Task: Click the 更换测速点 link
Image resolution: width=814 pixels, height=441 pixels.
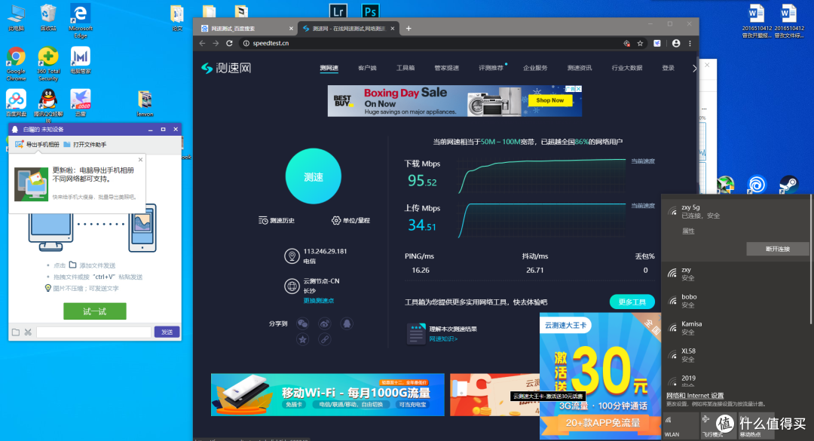Action: pyautogui.click(x=318, y=301)
